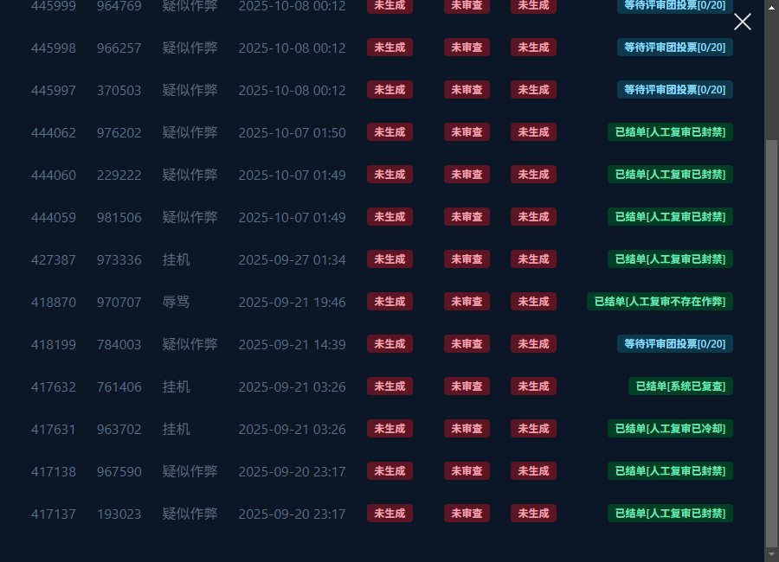Image resolution: width=779 pixels, height=562 pixels.
Task: Click user number 229222
Action: pos(119,176)
